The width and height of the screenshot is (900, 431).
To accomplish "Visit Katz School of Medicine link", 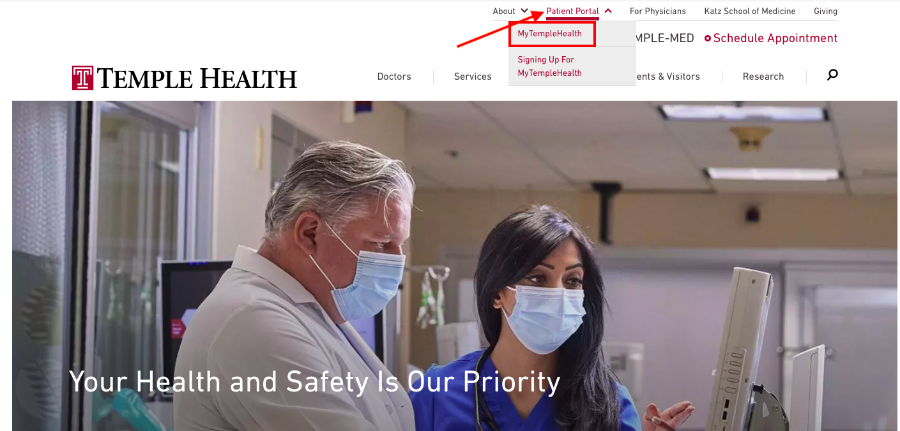I will click(x=750, y=11).
